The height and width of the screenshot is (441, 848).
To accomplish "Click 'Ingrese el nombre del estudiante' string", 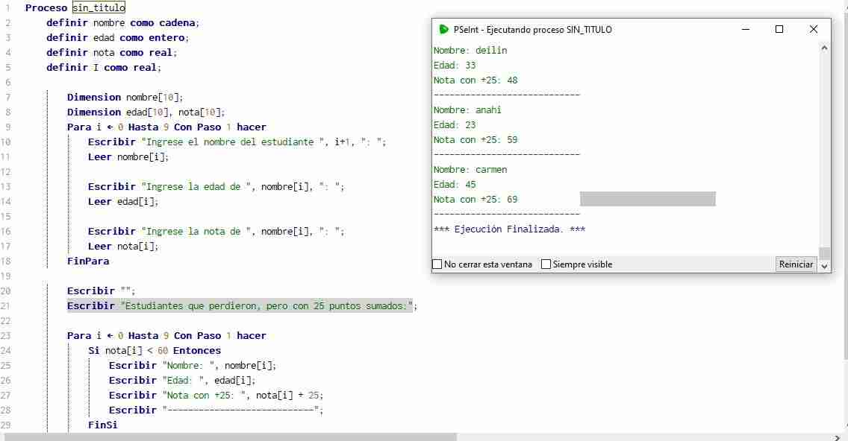I will click(233, 142).
